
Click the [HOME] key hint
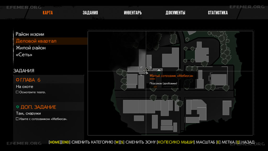[x=55, y=142]
